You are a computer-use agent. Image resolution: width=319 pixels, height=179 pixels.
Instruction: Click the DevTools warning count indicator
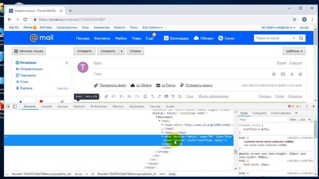point(299,106)
